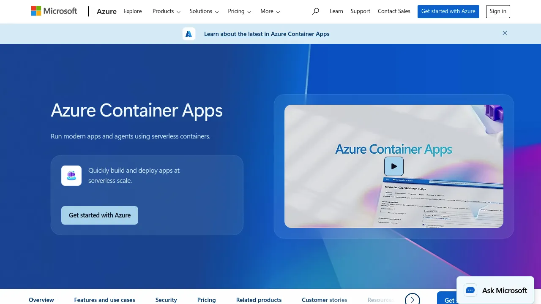
Task: Select Features and use cases tab
Action: point(105,300)
